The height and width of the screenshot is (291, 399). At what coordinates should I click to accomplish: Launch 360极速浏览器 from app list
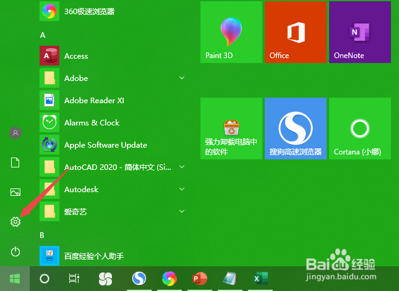(x=113, y=11)
